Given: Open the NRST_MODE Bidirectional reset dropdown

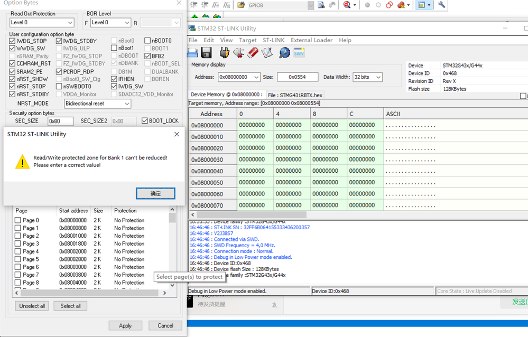Looking at the screenshot, I should pyautogui.click(x=127, y=104).
